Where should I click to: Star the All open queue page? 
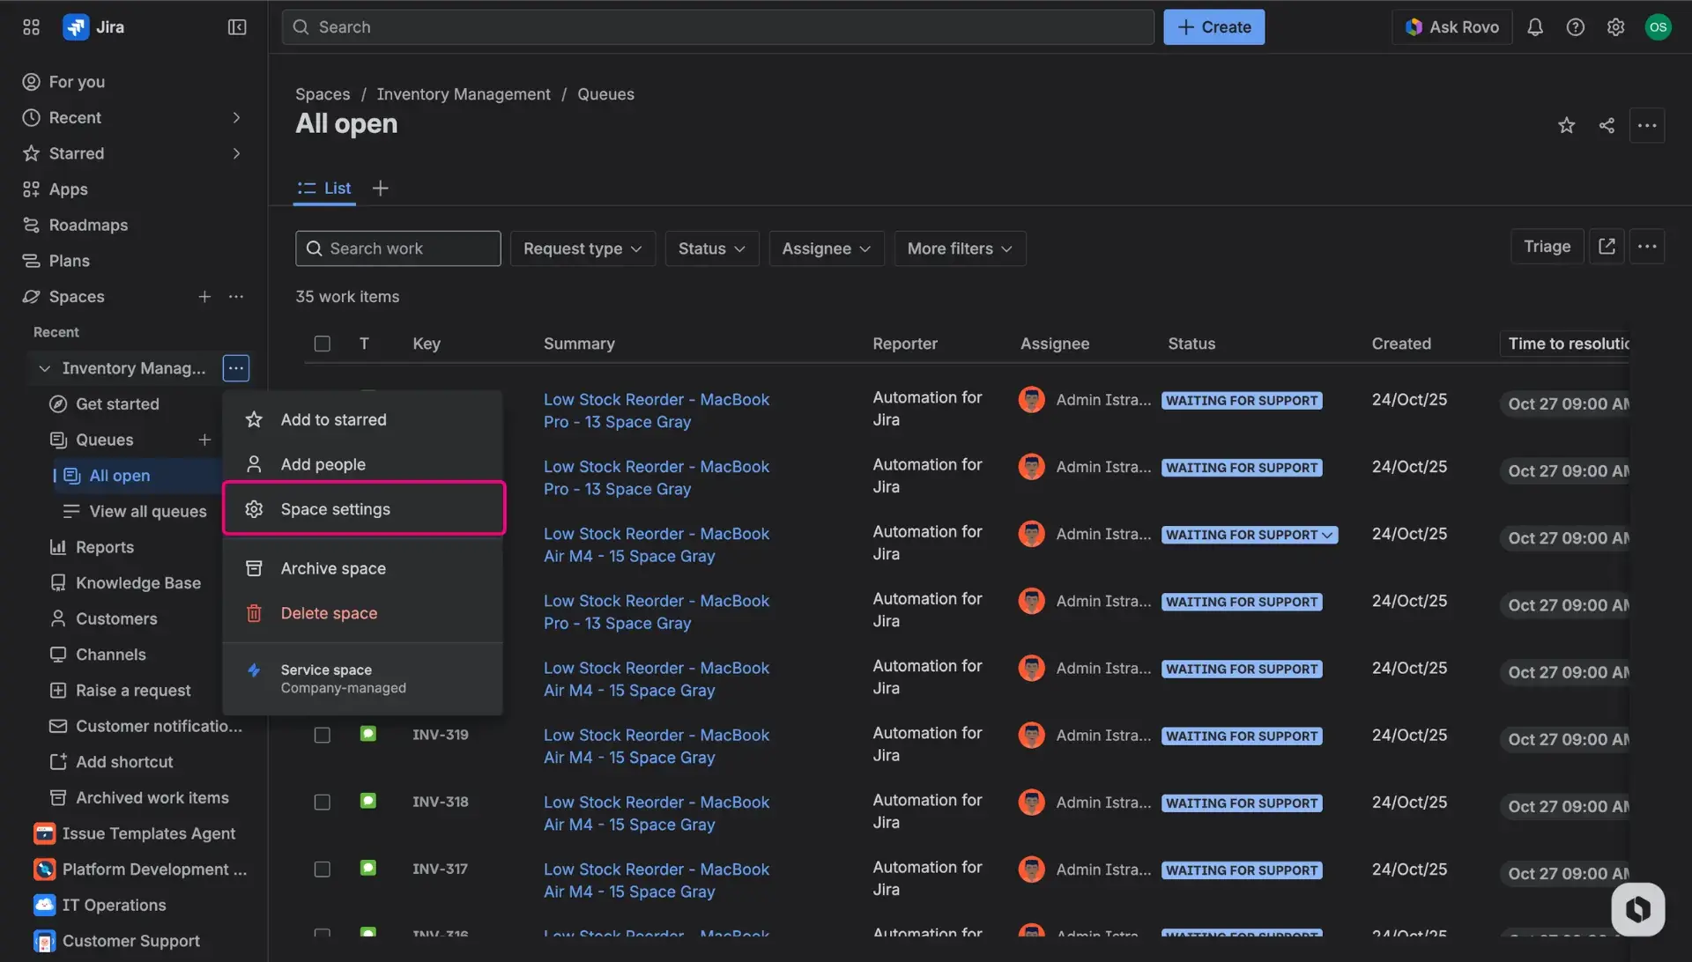[1566, 125]
